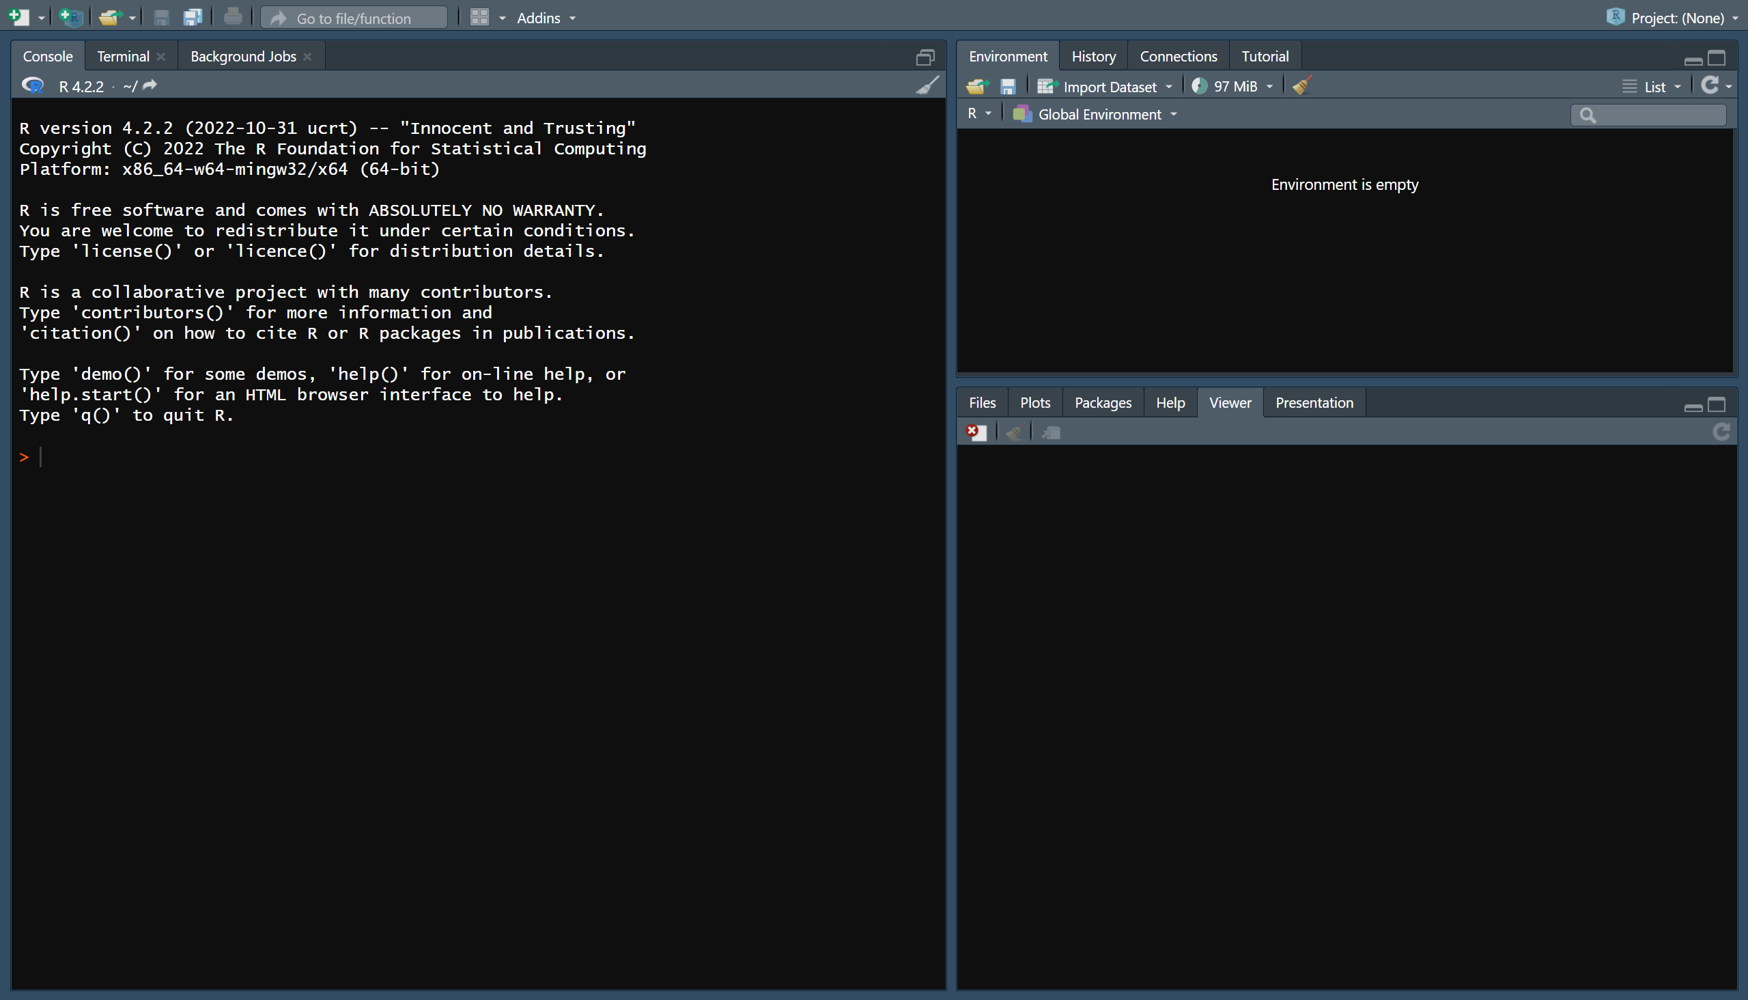The height and width of the screenshot is (1000, 1748).
Task: Close the Terminal tab
Action: 161,56
